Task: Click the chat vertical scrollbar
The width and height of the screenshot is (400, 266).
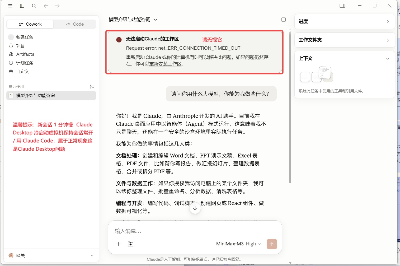Action: (x=290, y=108)
